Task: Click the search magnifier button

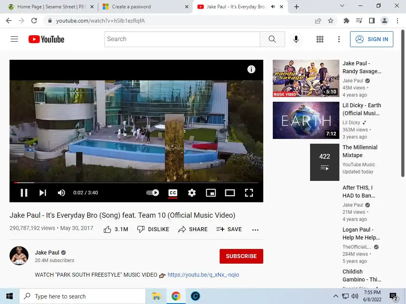Action: (272, 39)
